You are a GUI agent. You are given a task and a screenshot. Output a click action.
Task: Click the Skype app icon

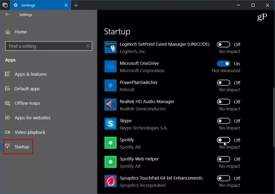110,124
